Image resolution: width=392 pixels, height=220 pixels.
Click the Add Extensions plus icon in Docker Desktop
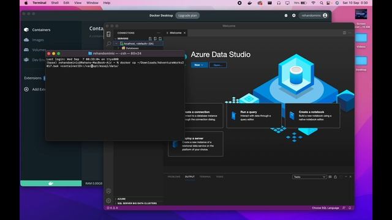point(26,89)
